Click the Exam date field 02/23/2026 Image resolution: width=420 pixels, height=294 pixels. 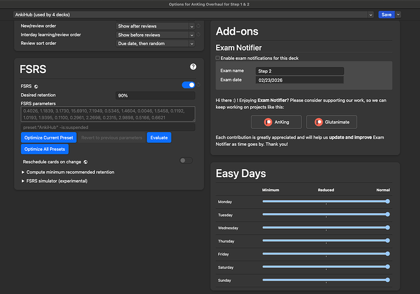pos(299,80)
